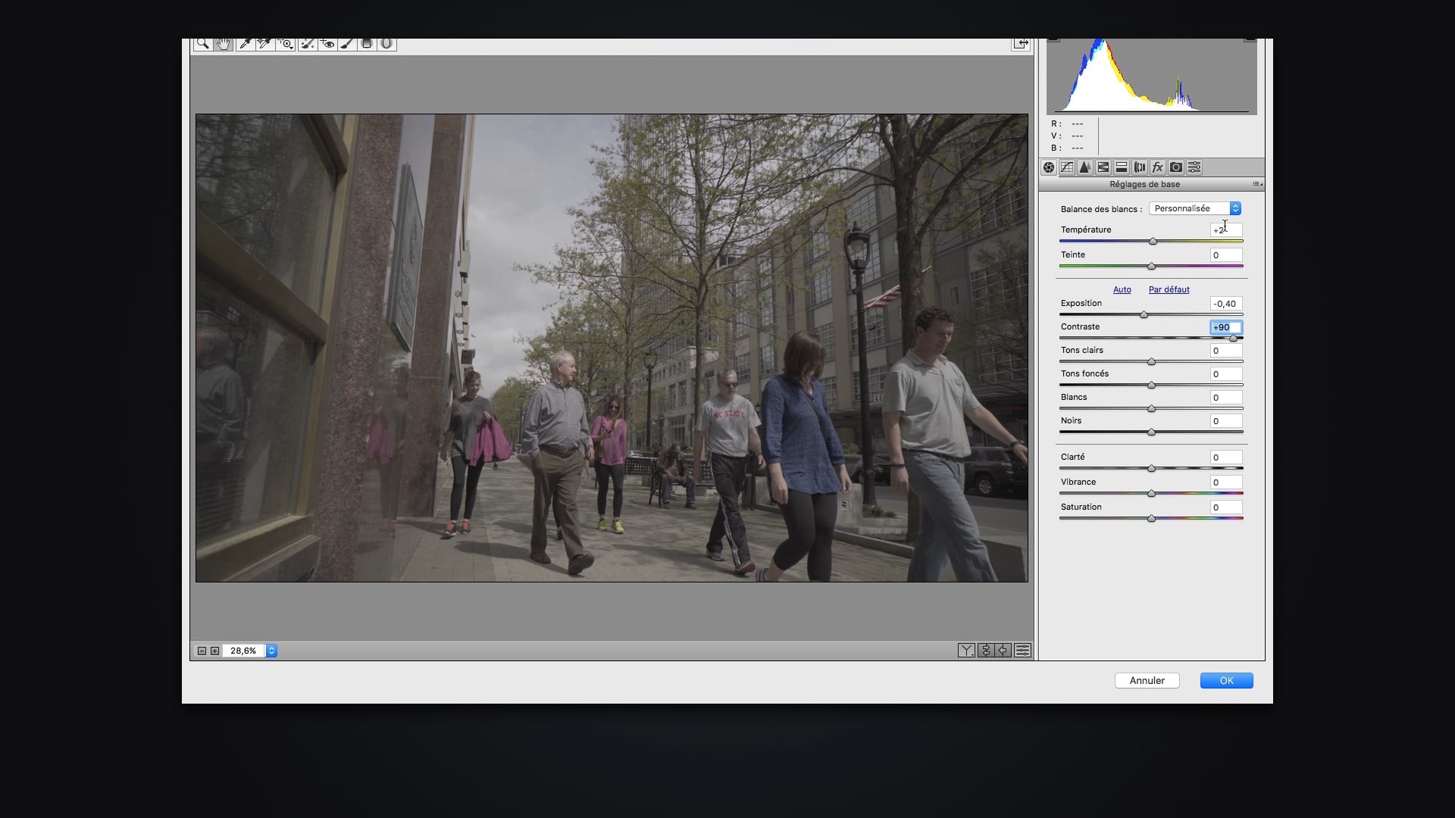This screenshot has width=1455, height=818.
Task: Click the Auto adjustment link
Action: point(1122,289)
